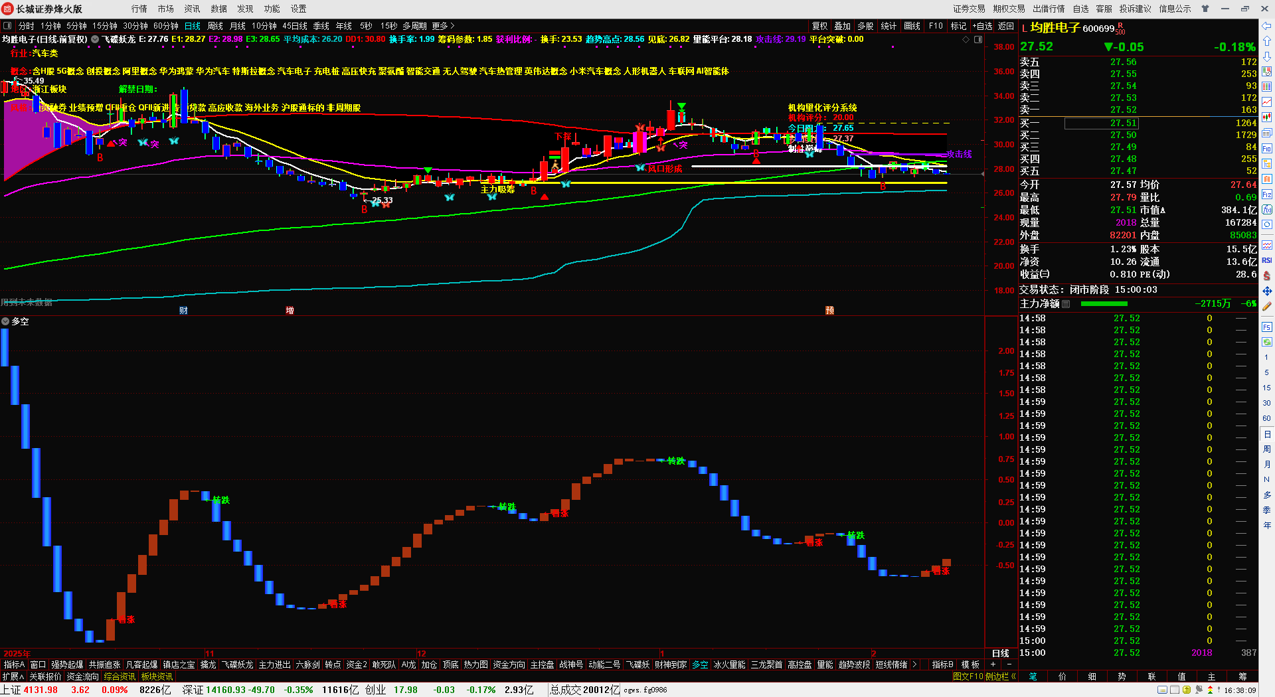Select the 1-minute period in right sidebar

(1267, 357)
